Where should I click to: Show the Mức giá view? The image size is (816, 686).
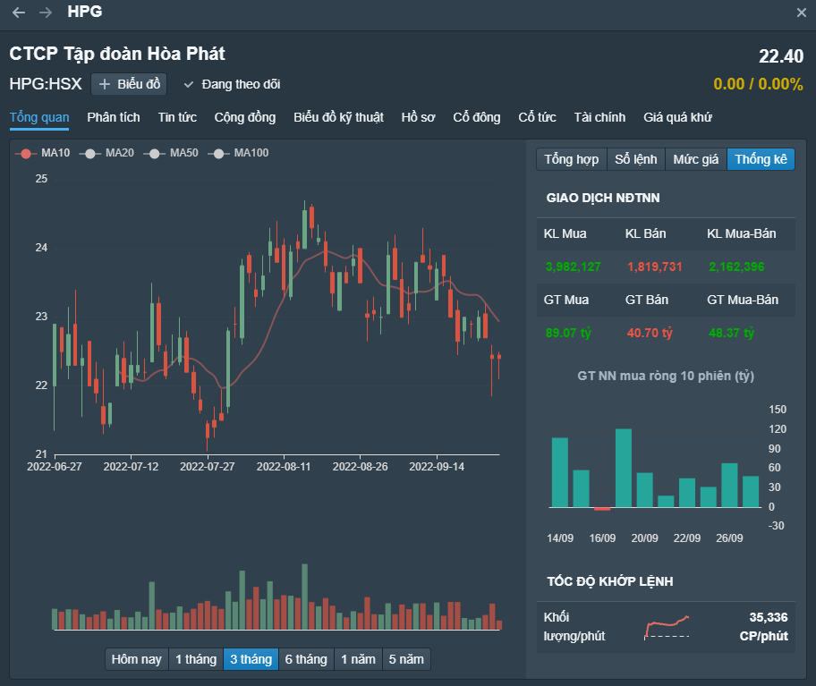point(696,159)
